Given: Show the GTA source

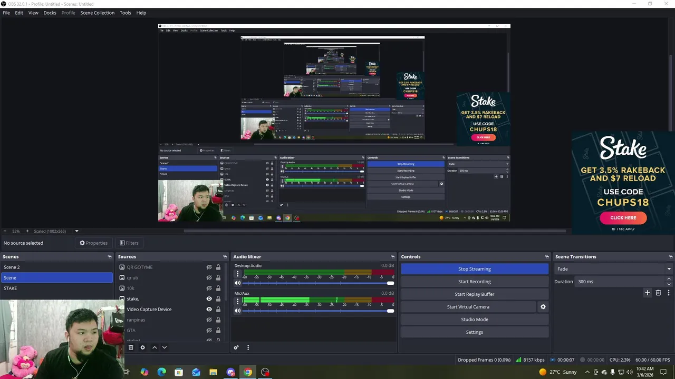Looking at the screenshot, I should point(209,331).
